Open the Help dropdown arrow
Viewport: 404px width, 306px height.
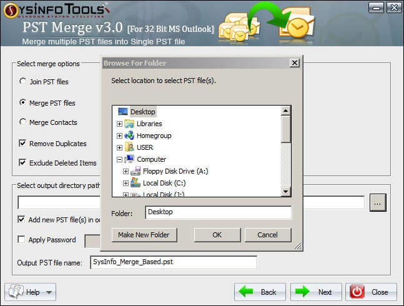point(49,292)
